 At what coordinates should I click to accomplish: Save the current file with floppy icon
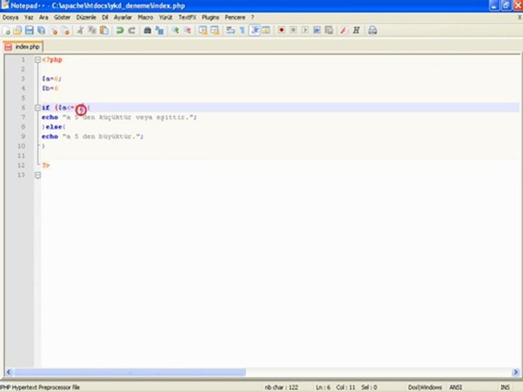[29, 30]
